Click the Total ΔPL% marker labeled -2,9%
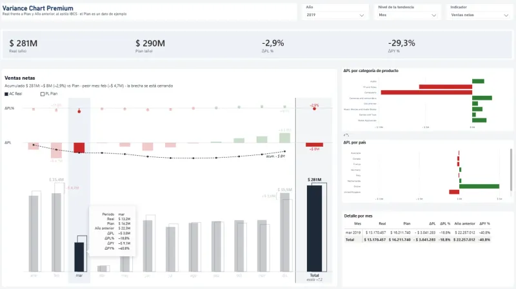 314,108
